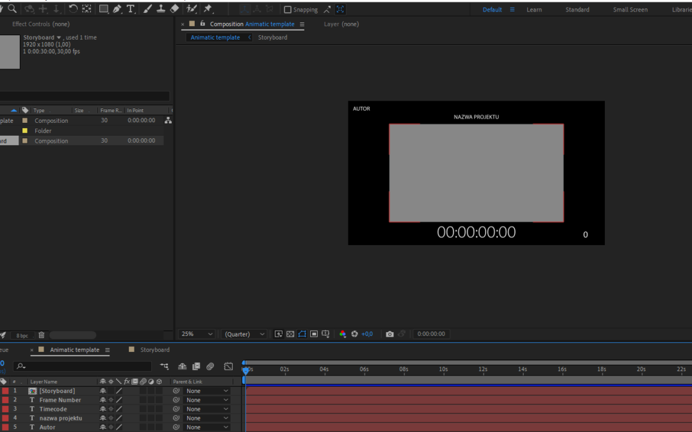
Task: Open the 25% magnification dropdown
Action: coord(197,334)
